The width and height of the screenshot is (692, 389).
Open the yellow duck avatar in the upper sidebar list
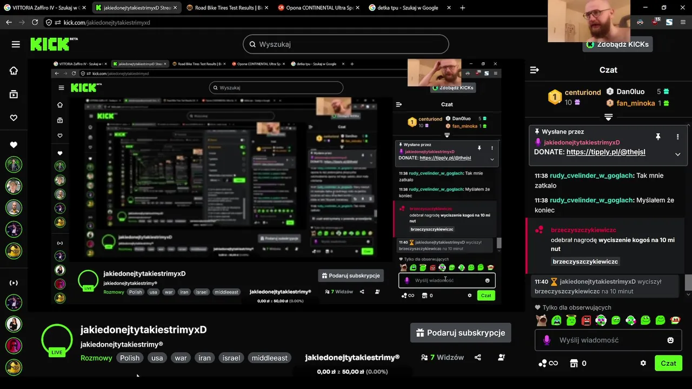[14, 251]
